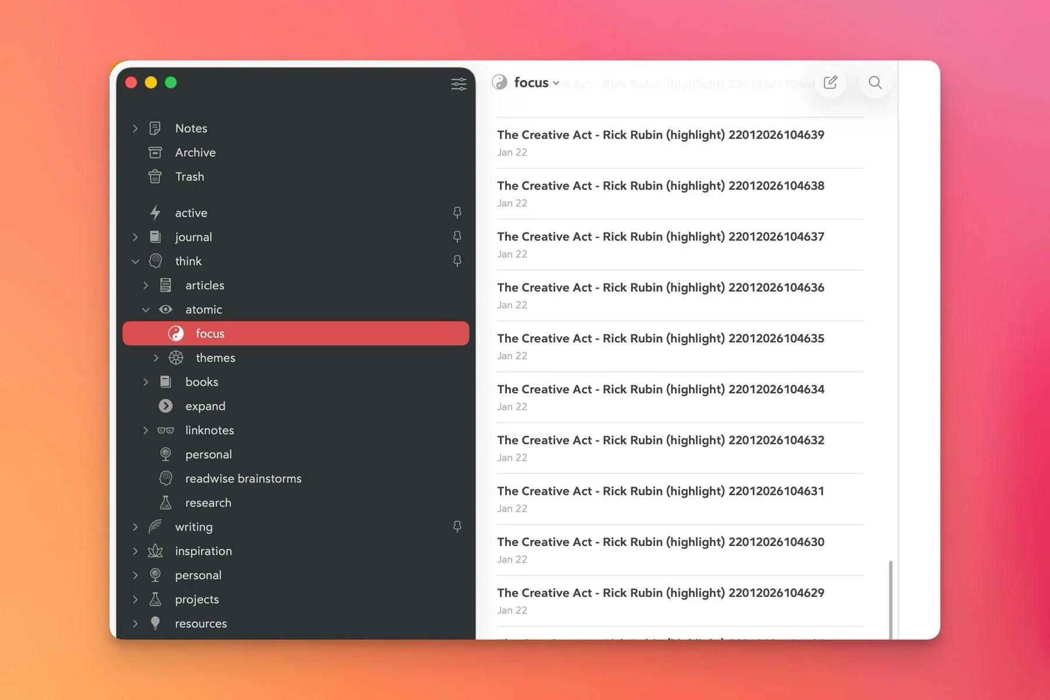Open note ending in 22012026104635
The width and height of the screenshot is (1050, 700).
pyautogui.click(x=680, y=346)
